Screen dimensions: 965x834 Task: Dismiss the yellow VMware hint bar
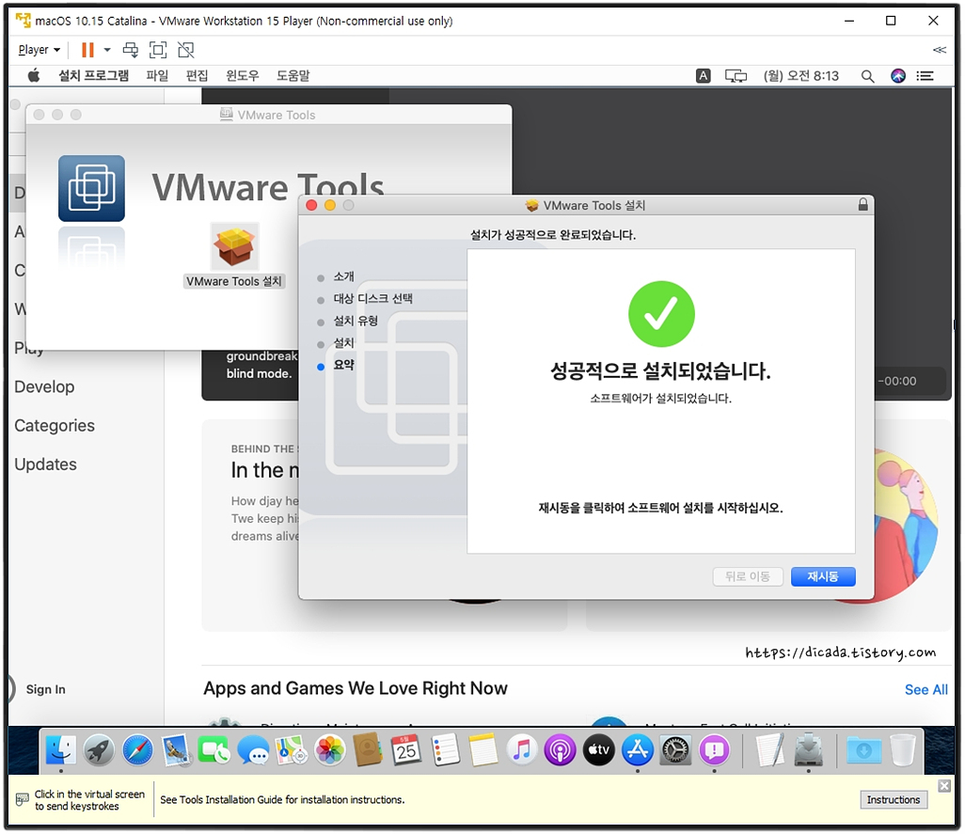point(944,786)
